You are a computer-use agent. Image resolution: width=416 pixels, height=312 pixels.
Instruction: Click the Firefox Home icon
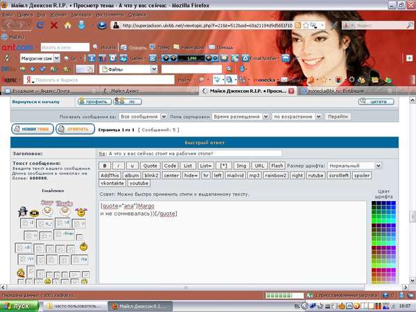point(68,26)
